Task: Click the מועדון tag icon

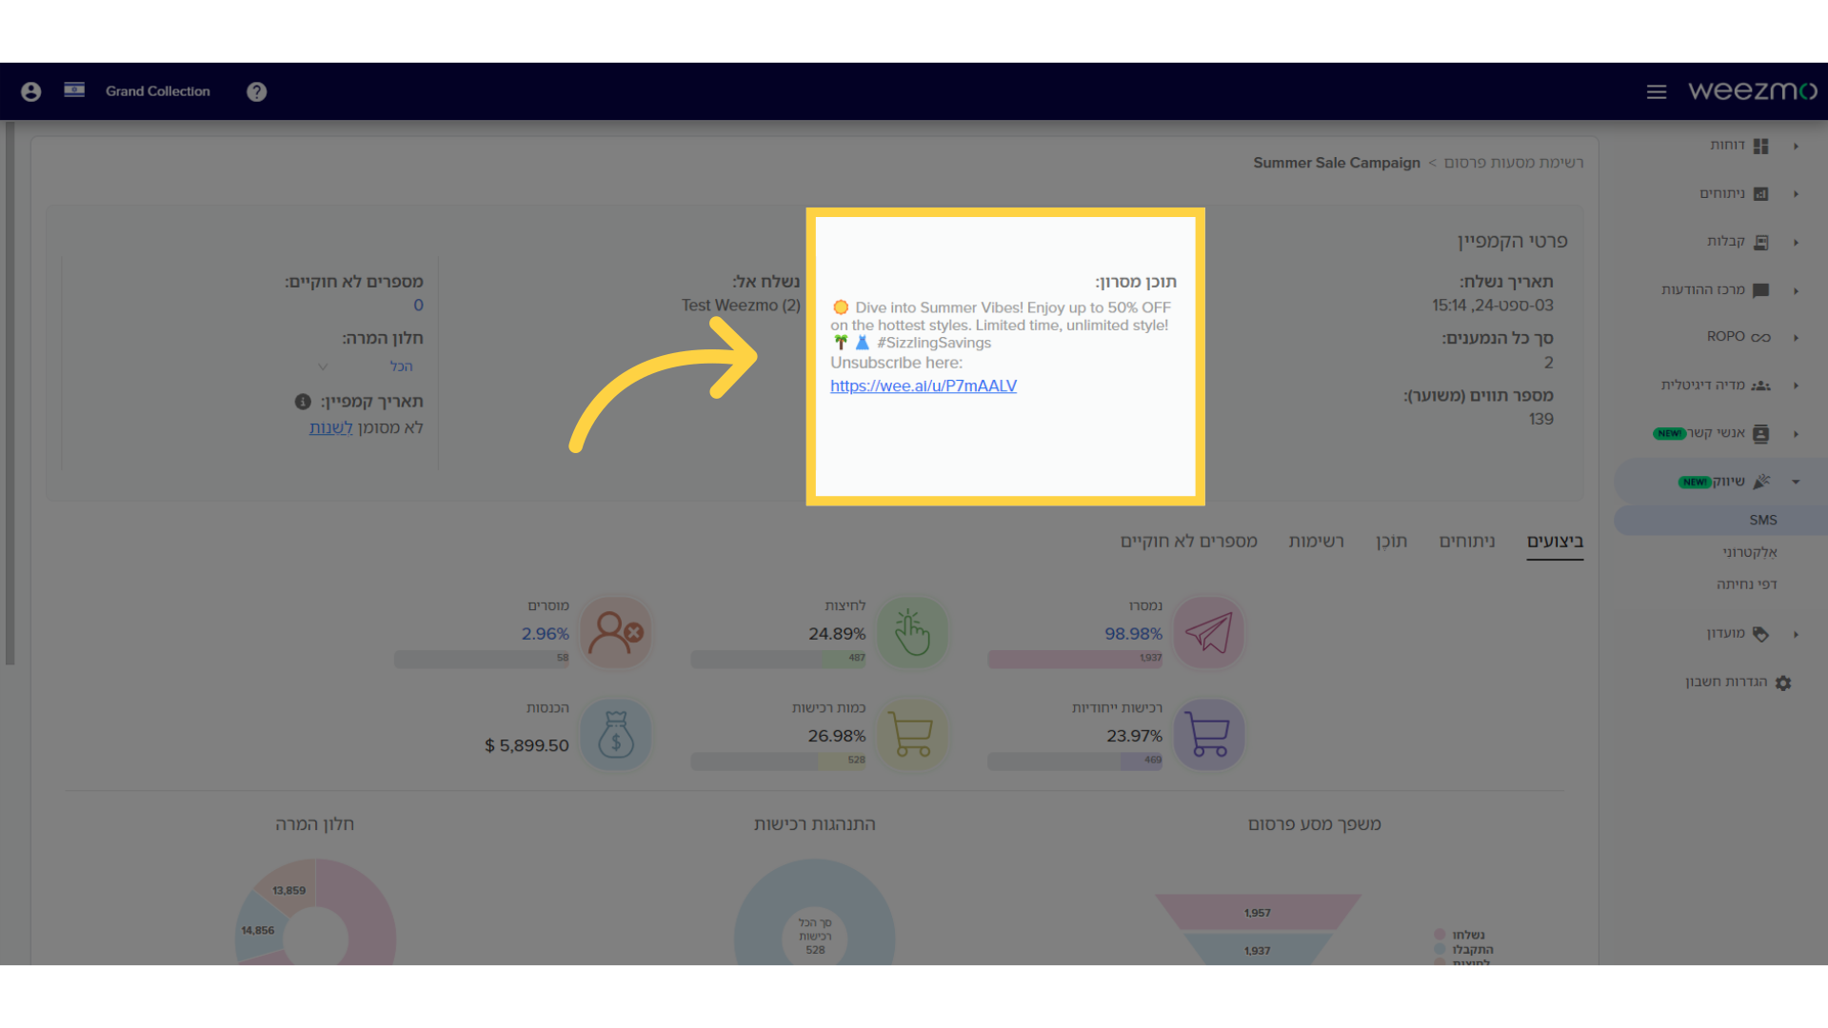Action: point(1760,634)
